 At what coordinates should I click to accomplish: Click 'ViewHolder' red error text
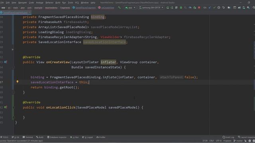coord(110,37)
